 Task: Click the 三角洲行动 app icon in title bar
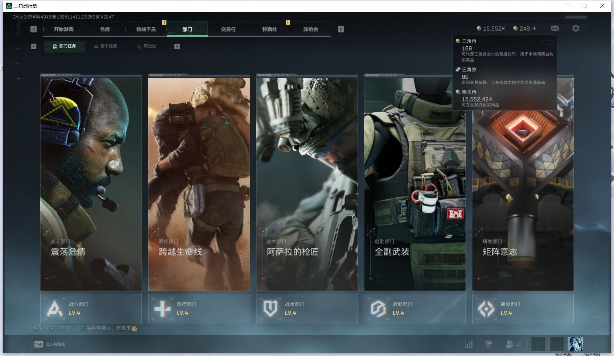pyautogui.click(x=9, y=6)
